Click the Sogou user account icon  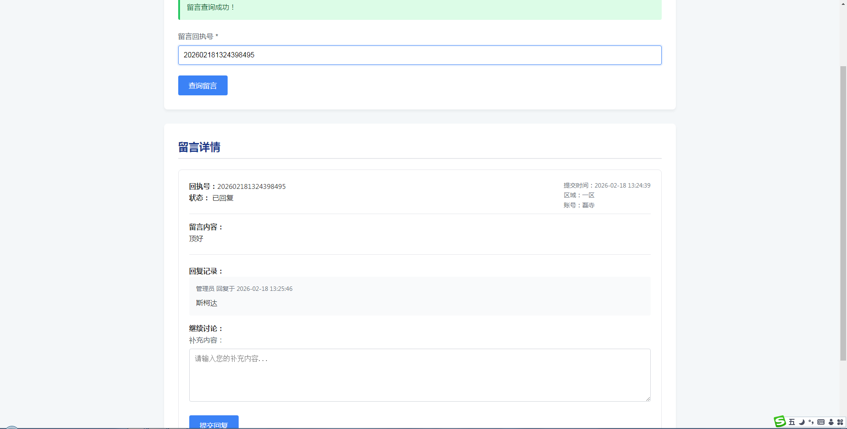pyautogui.click(x=831, y=422)
